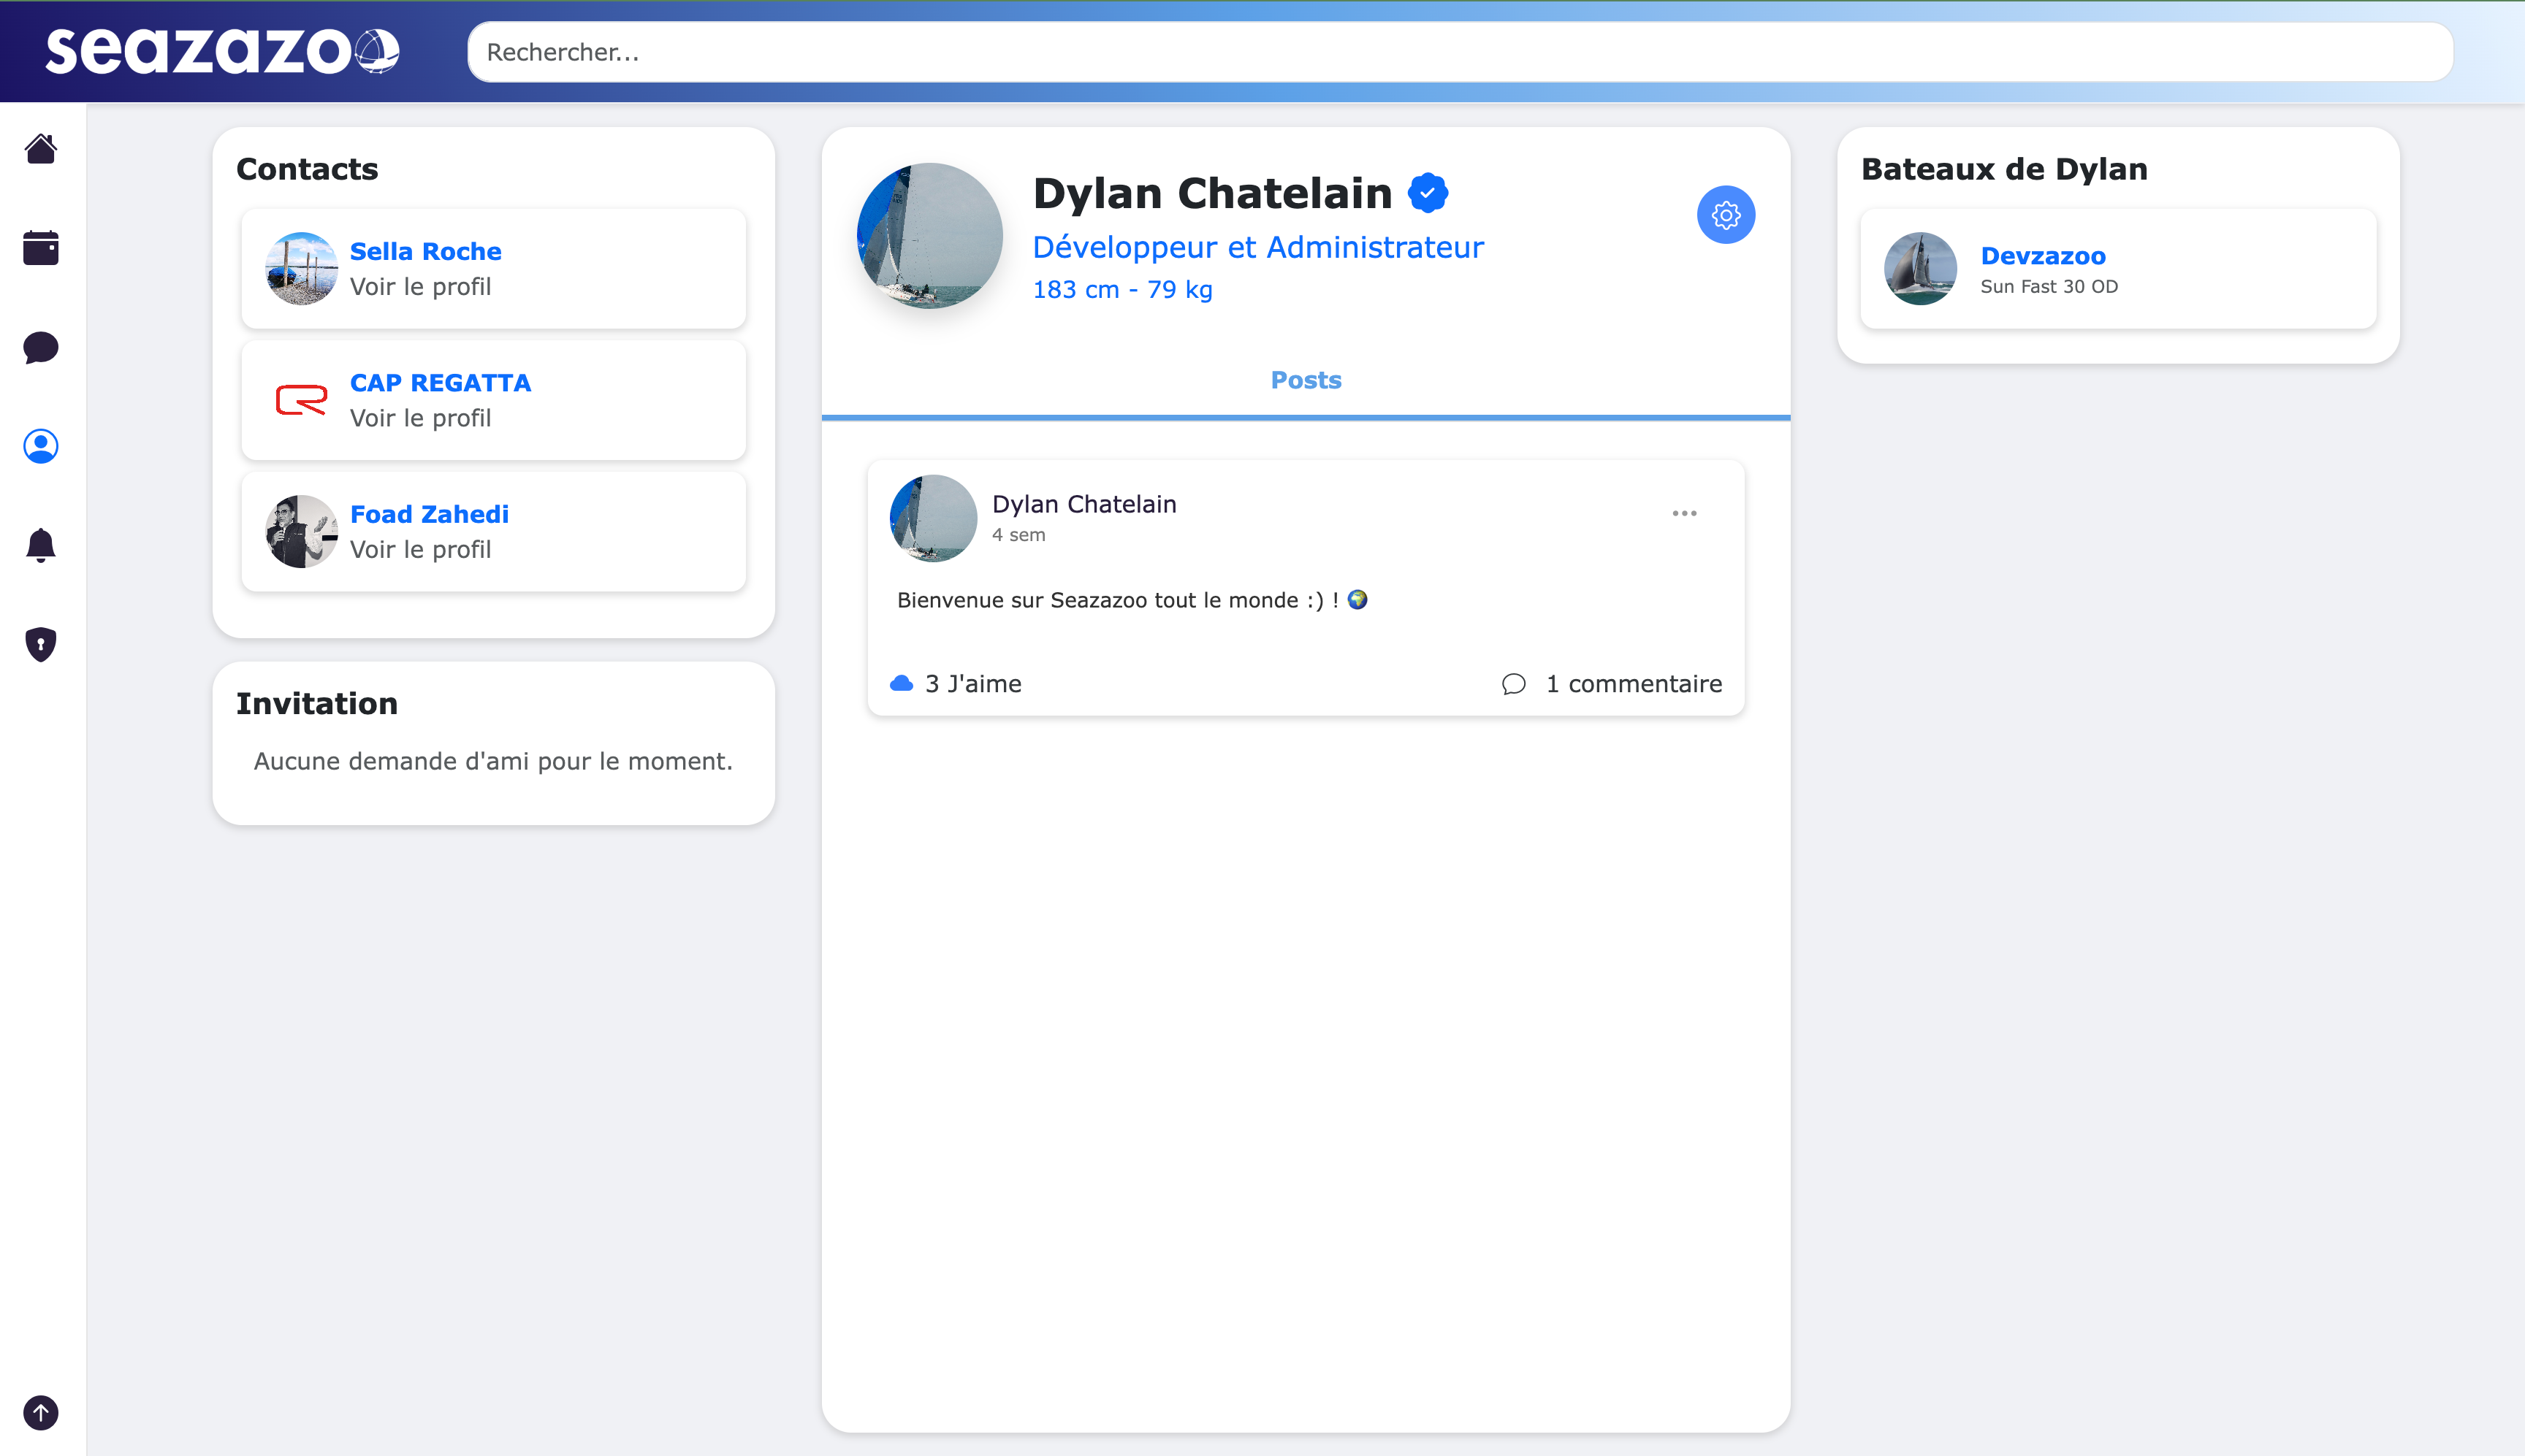2525x1456 pixels.
Task: Open the post's three-dot options menu
Action: 1683,513
